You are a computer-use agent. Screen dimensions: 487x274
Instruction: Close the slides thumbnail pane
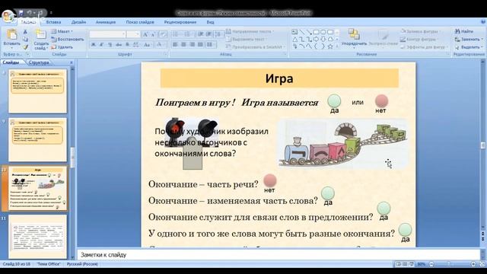pyautogui.click(x=72, y=62)
